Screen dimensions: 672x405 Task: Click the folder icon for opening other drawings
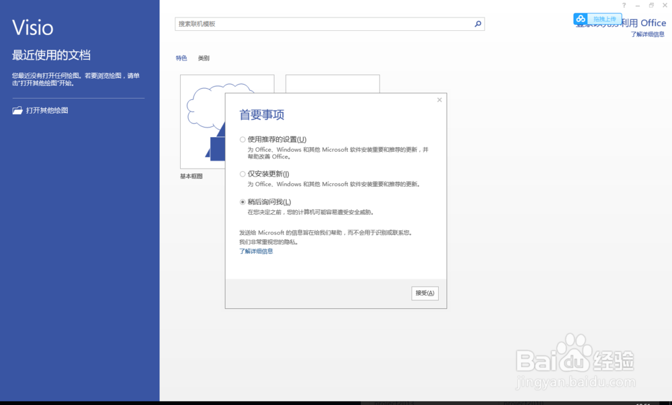pos(17,110)
